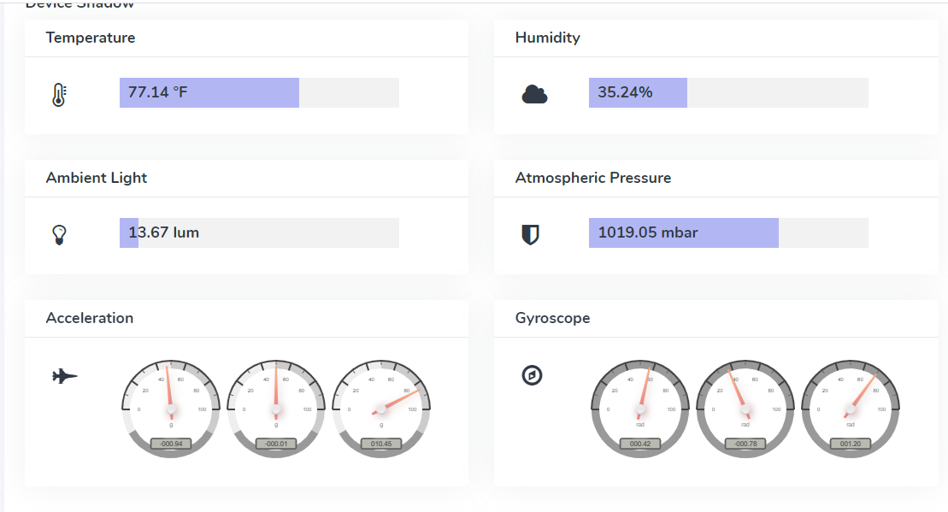Select the 1019.05 mbar pressure bar
Viewport: 948px width, 512px height.
[x=728, y=232]
